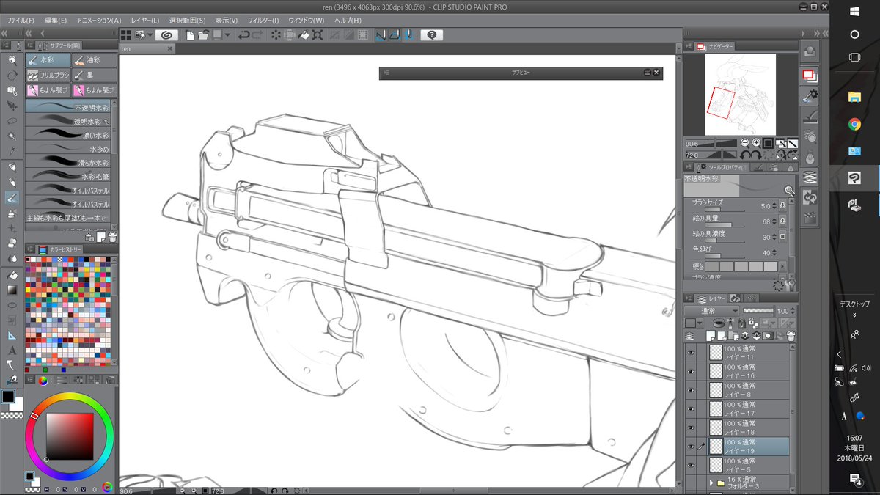
Task: Choose the 透明水彩 brush
Action: pyautogui.click(x=68, y=121)
